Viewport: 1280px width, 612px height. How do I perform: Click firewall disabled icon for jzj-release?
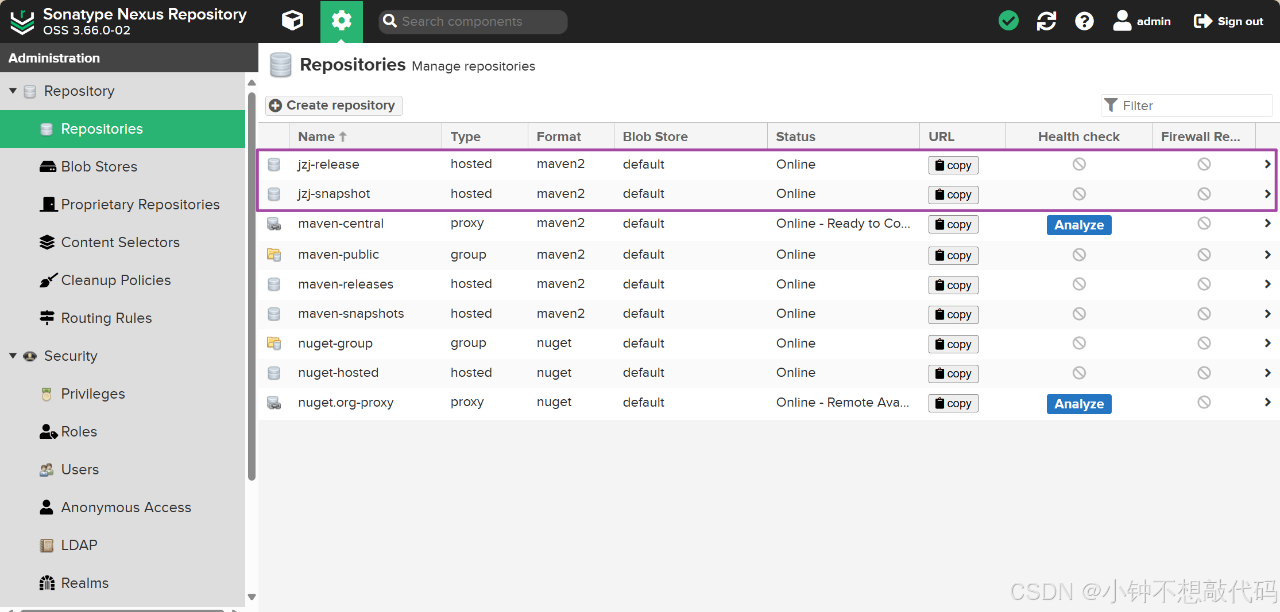click(x=1204, y=164)
